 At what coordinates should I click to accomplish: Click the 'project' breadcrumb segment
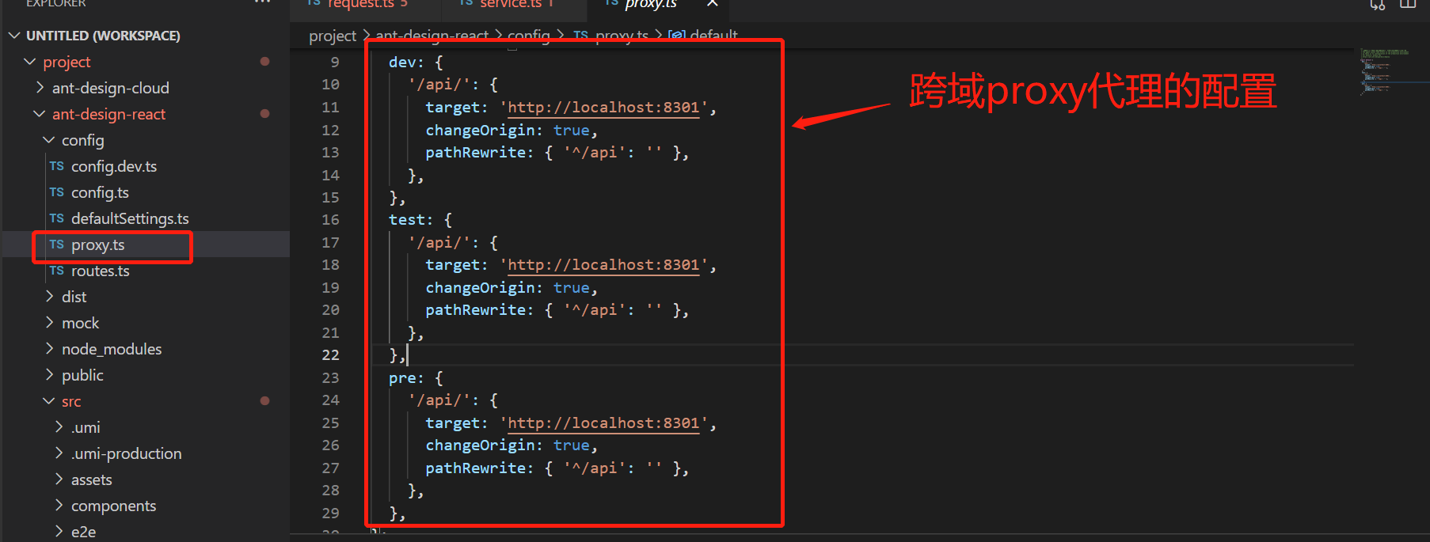(333, 36)
